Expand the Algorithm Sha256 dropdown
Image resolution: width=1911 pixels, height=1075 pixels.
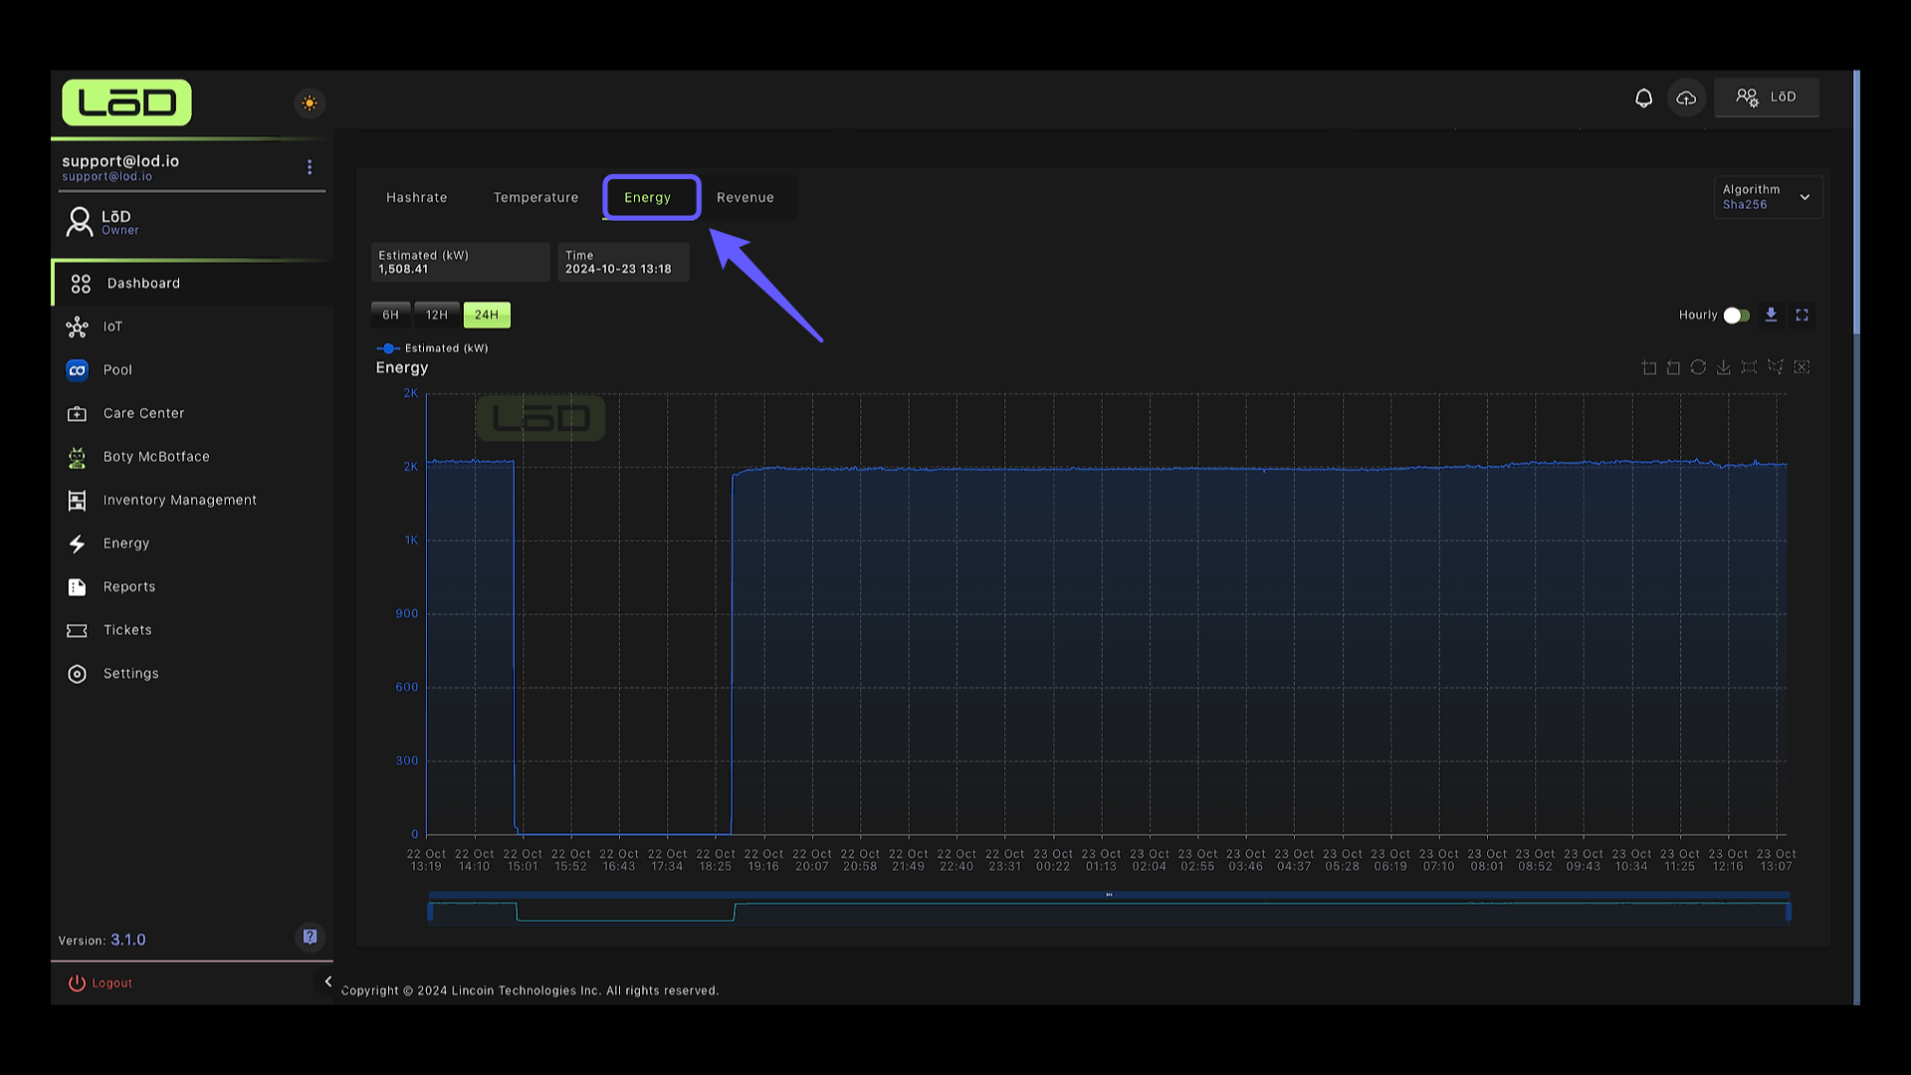point(1768,197)
